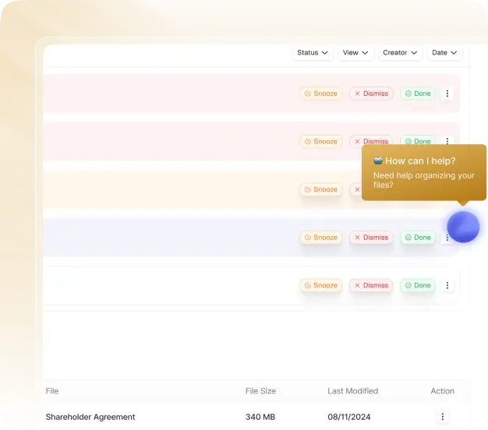Screen dimensions: 488x430
Task: Click the "How can I help?" assistant bubble
Action: coord(424,172)
